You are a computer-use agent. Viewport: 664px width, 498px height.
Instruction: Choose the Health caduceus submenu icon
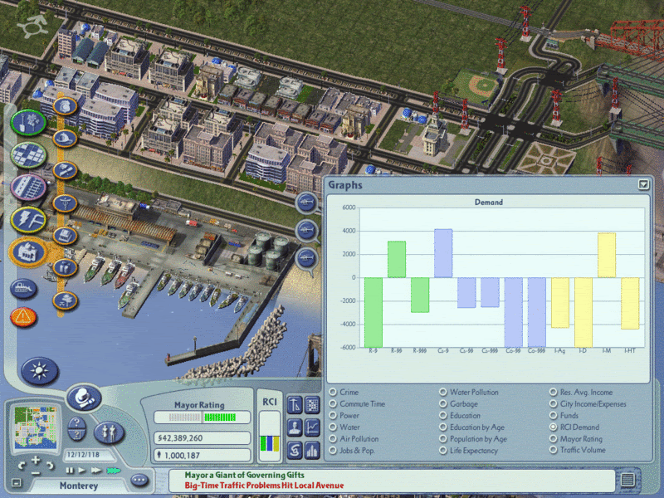(x=65, y=203)
